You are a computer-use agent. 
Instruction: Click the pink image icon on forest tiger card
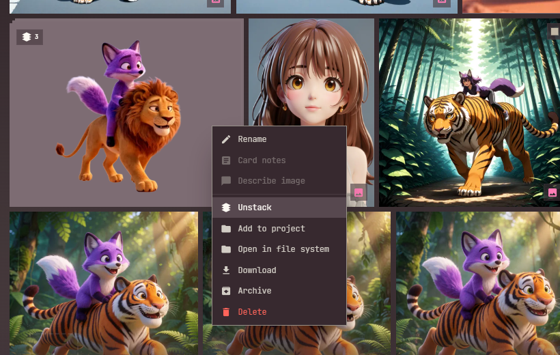[552, 193]
